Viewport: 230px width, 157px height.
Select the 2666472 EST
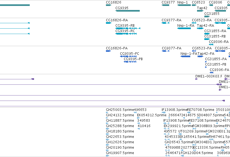pyautogui.click(x=169, y=118)
